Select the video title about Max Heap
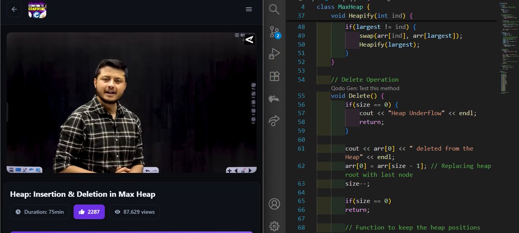 (x=83, y=195)
